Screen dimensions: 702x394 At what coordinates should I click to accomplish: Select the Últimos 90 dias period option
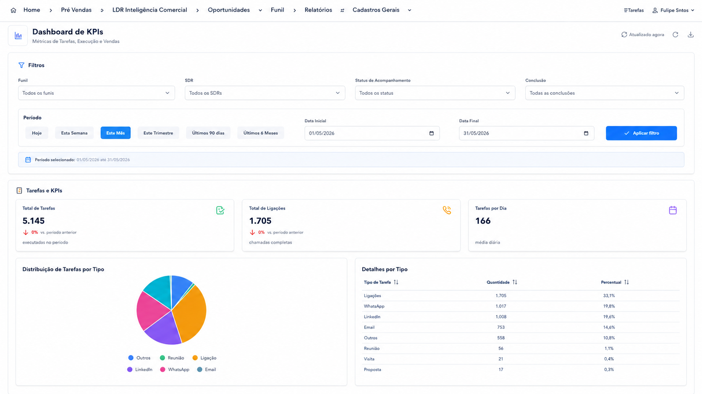[208, 133]
